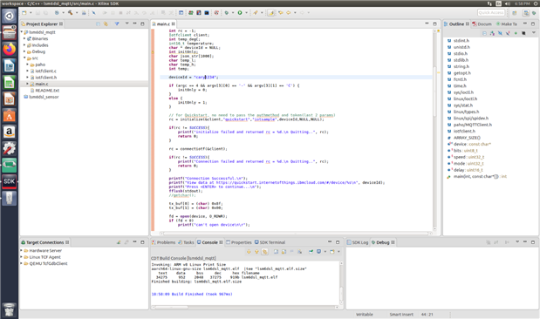Select the lsm6dsl_sensor project

tap(44, 97)
